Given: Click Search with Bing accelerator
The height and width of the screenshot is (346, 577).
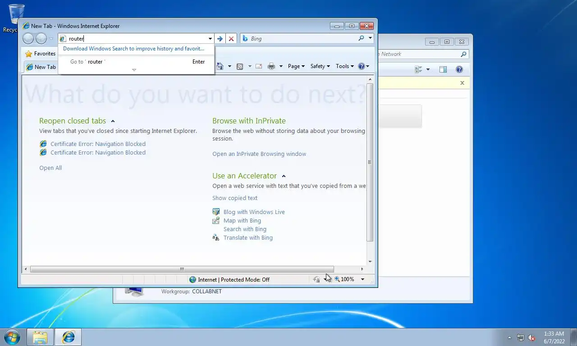Looking at the screenshot, I should pos(245,229).
